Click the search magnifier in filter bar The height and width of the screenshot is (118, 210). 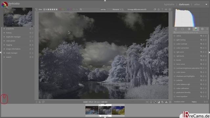click(x=81, y=10)
